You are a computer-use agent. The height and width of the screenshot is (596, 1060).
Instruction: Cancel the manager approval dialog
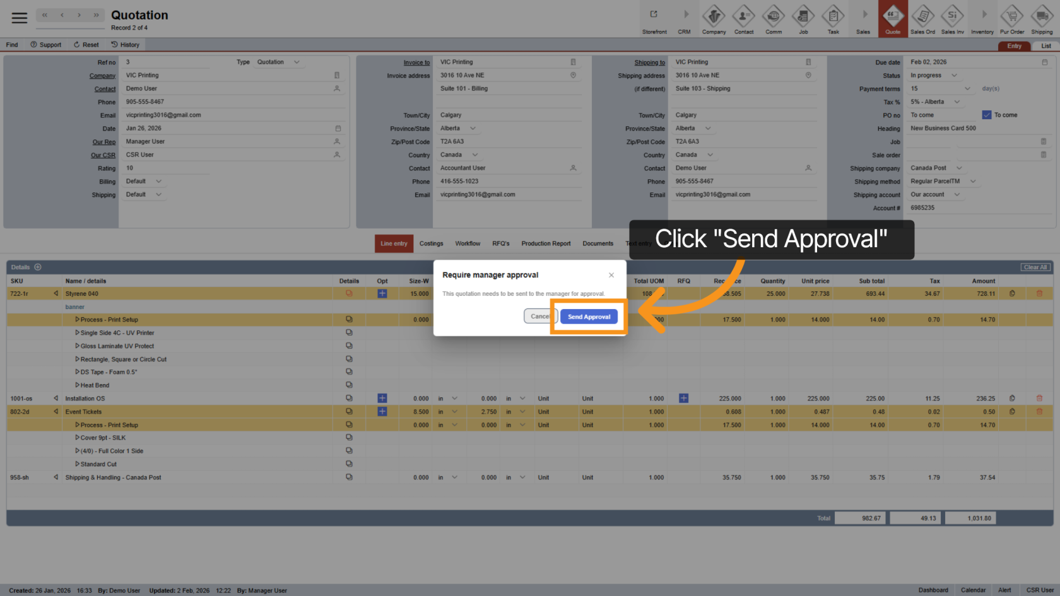pyautogui.click(x=539, y=317)
